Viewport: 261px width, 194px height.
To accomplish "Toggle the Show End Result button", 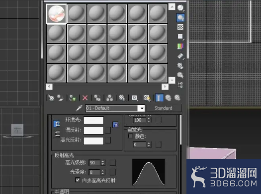I will point(159,98).
